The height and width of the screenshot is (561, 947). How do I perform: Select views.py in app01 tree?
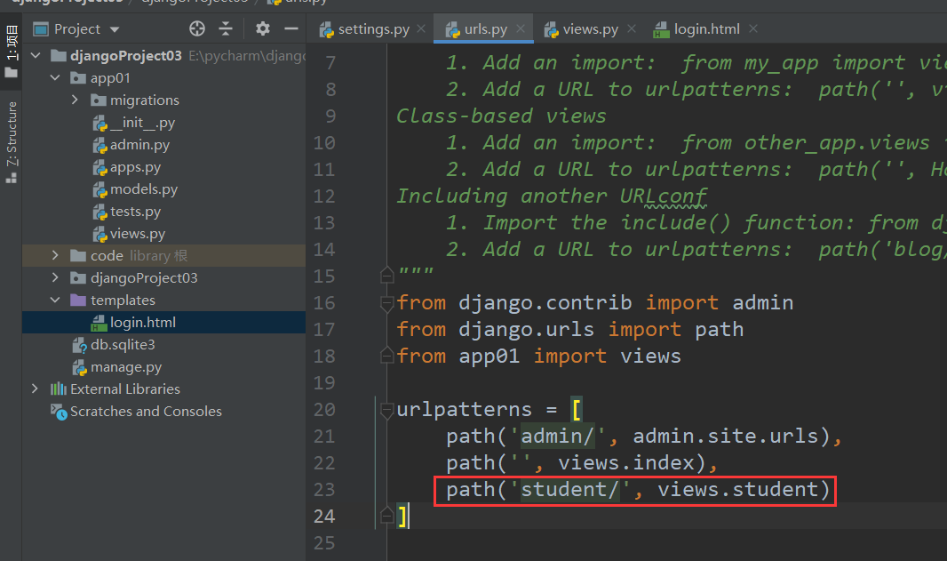click(137, 234)
